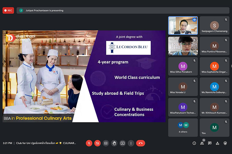This screenshot has width=232, height=154.
Task: Click muted mic icon on Sasipagorn tile
Action: [226, 19]
